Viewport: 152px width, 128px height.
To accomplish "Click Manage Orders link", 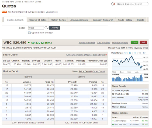I will pos(120,43).
